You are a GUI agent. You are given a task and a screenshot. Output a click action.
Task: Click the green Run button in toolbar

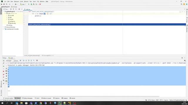click(x=29, y=4)
